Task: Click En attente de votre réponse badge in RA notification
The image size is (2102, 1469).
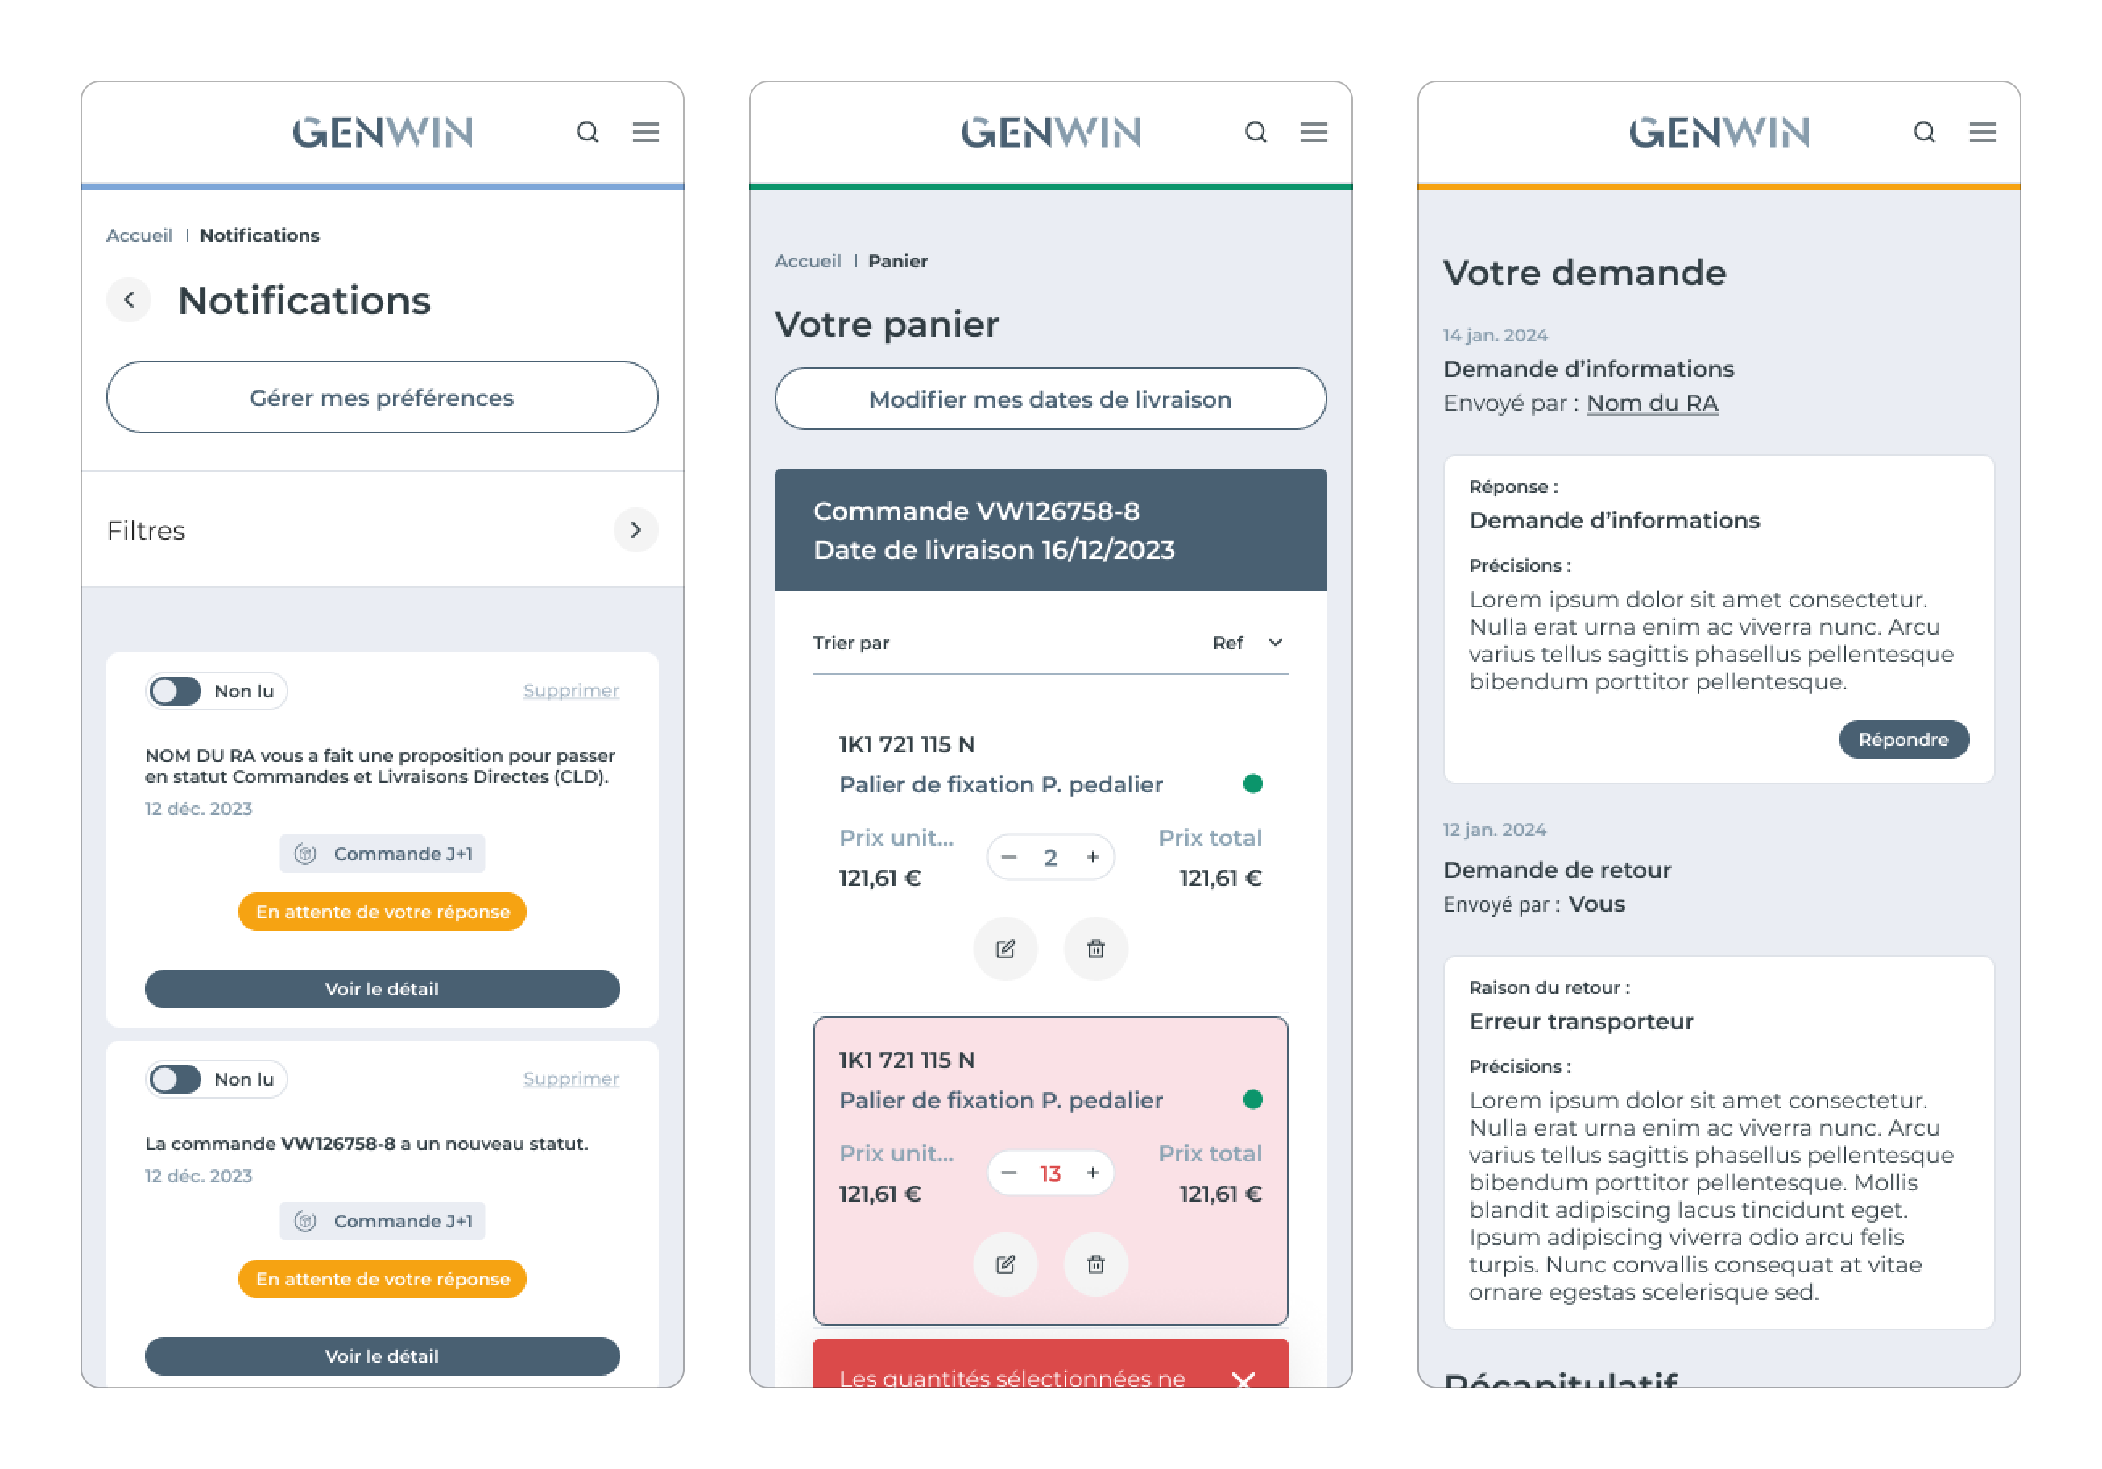Action: click(x=383, y=912)
